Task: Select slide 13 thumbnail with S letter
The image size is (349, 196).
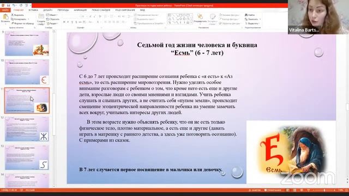Action: tap(27, 157)
